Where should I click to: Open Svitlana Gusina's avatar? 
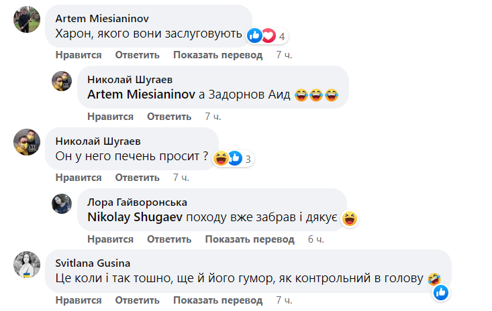coord(26,266)
